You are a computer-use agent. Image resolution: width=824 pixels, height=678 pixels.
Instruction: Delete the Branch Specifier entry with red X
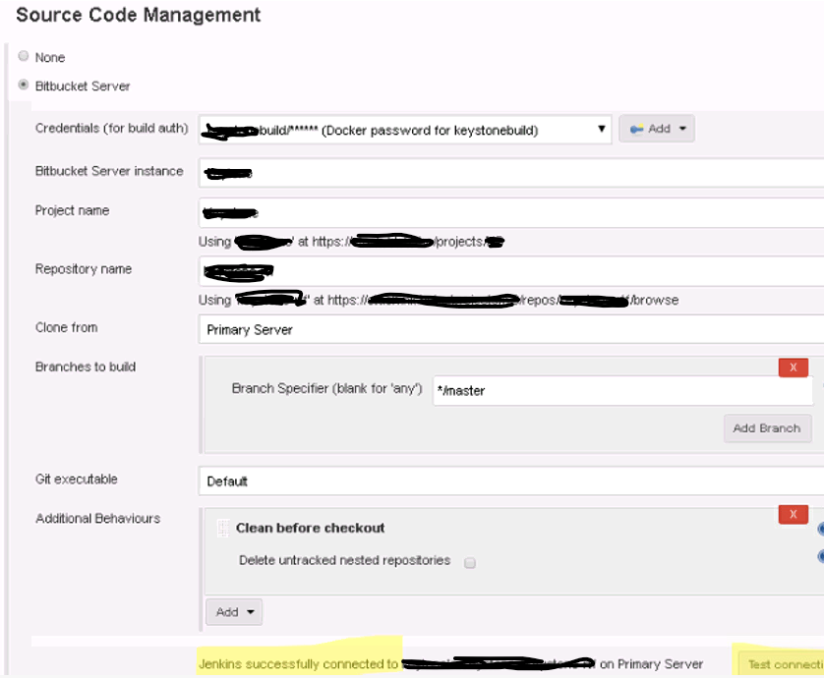click(x=793, y=367)
